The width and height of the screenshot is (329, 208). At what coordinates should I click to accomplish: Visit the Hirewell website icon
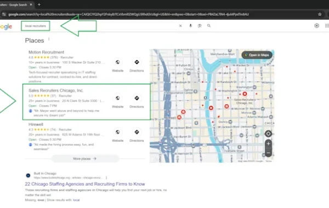(x=117, y=132)
